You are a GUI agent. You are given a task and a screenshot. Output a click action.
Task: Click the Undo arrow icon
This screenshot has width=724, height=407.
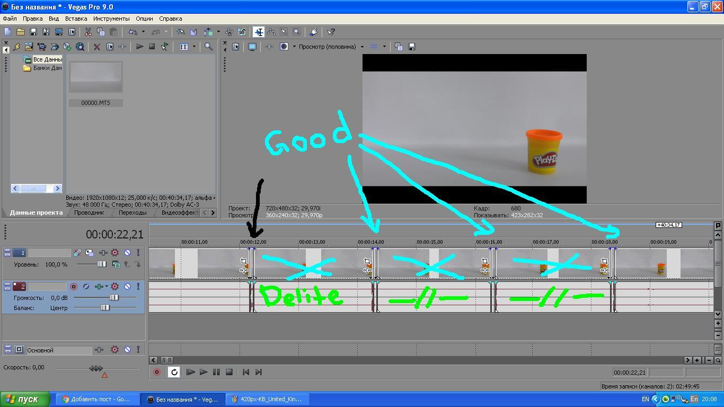coord(133,32)
